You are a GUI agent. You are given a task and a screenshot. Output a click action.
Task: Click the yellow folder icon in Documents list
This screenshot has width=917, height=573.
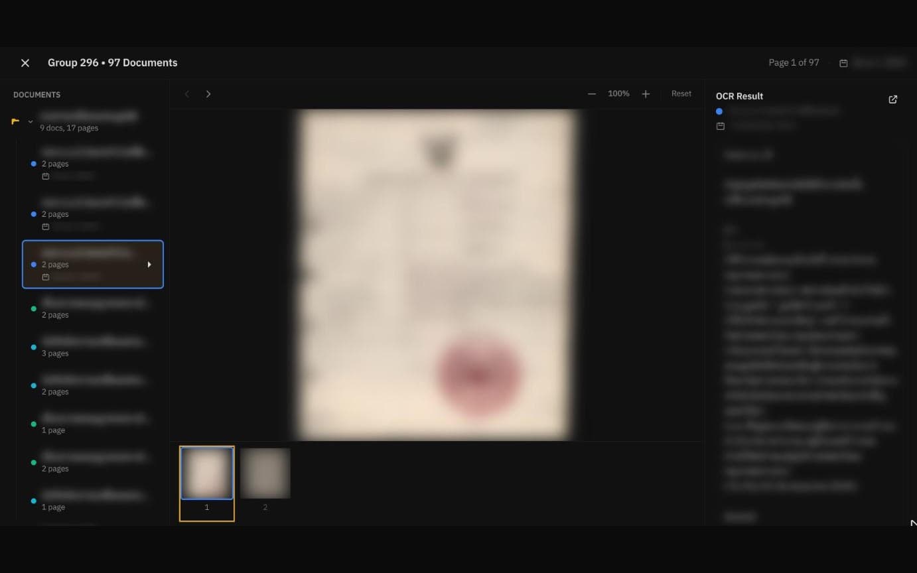point(15,121)
